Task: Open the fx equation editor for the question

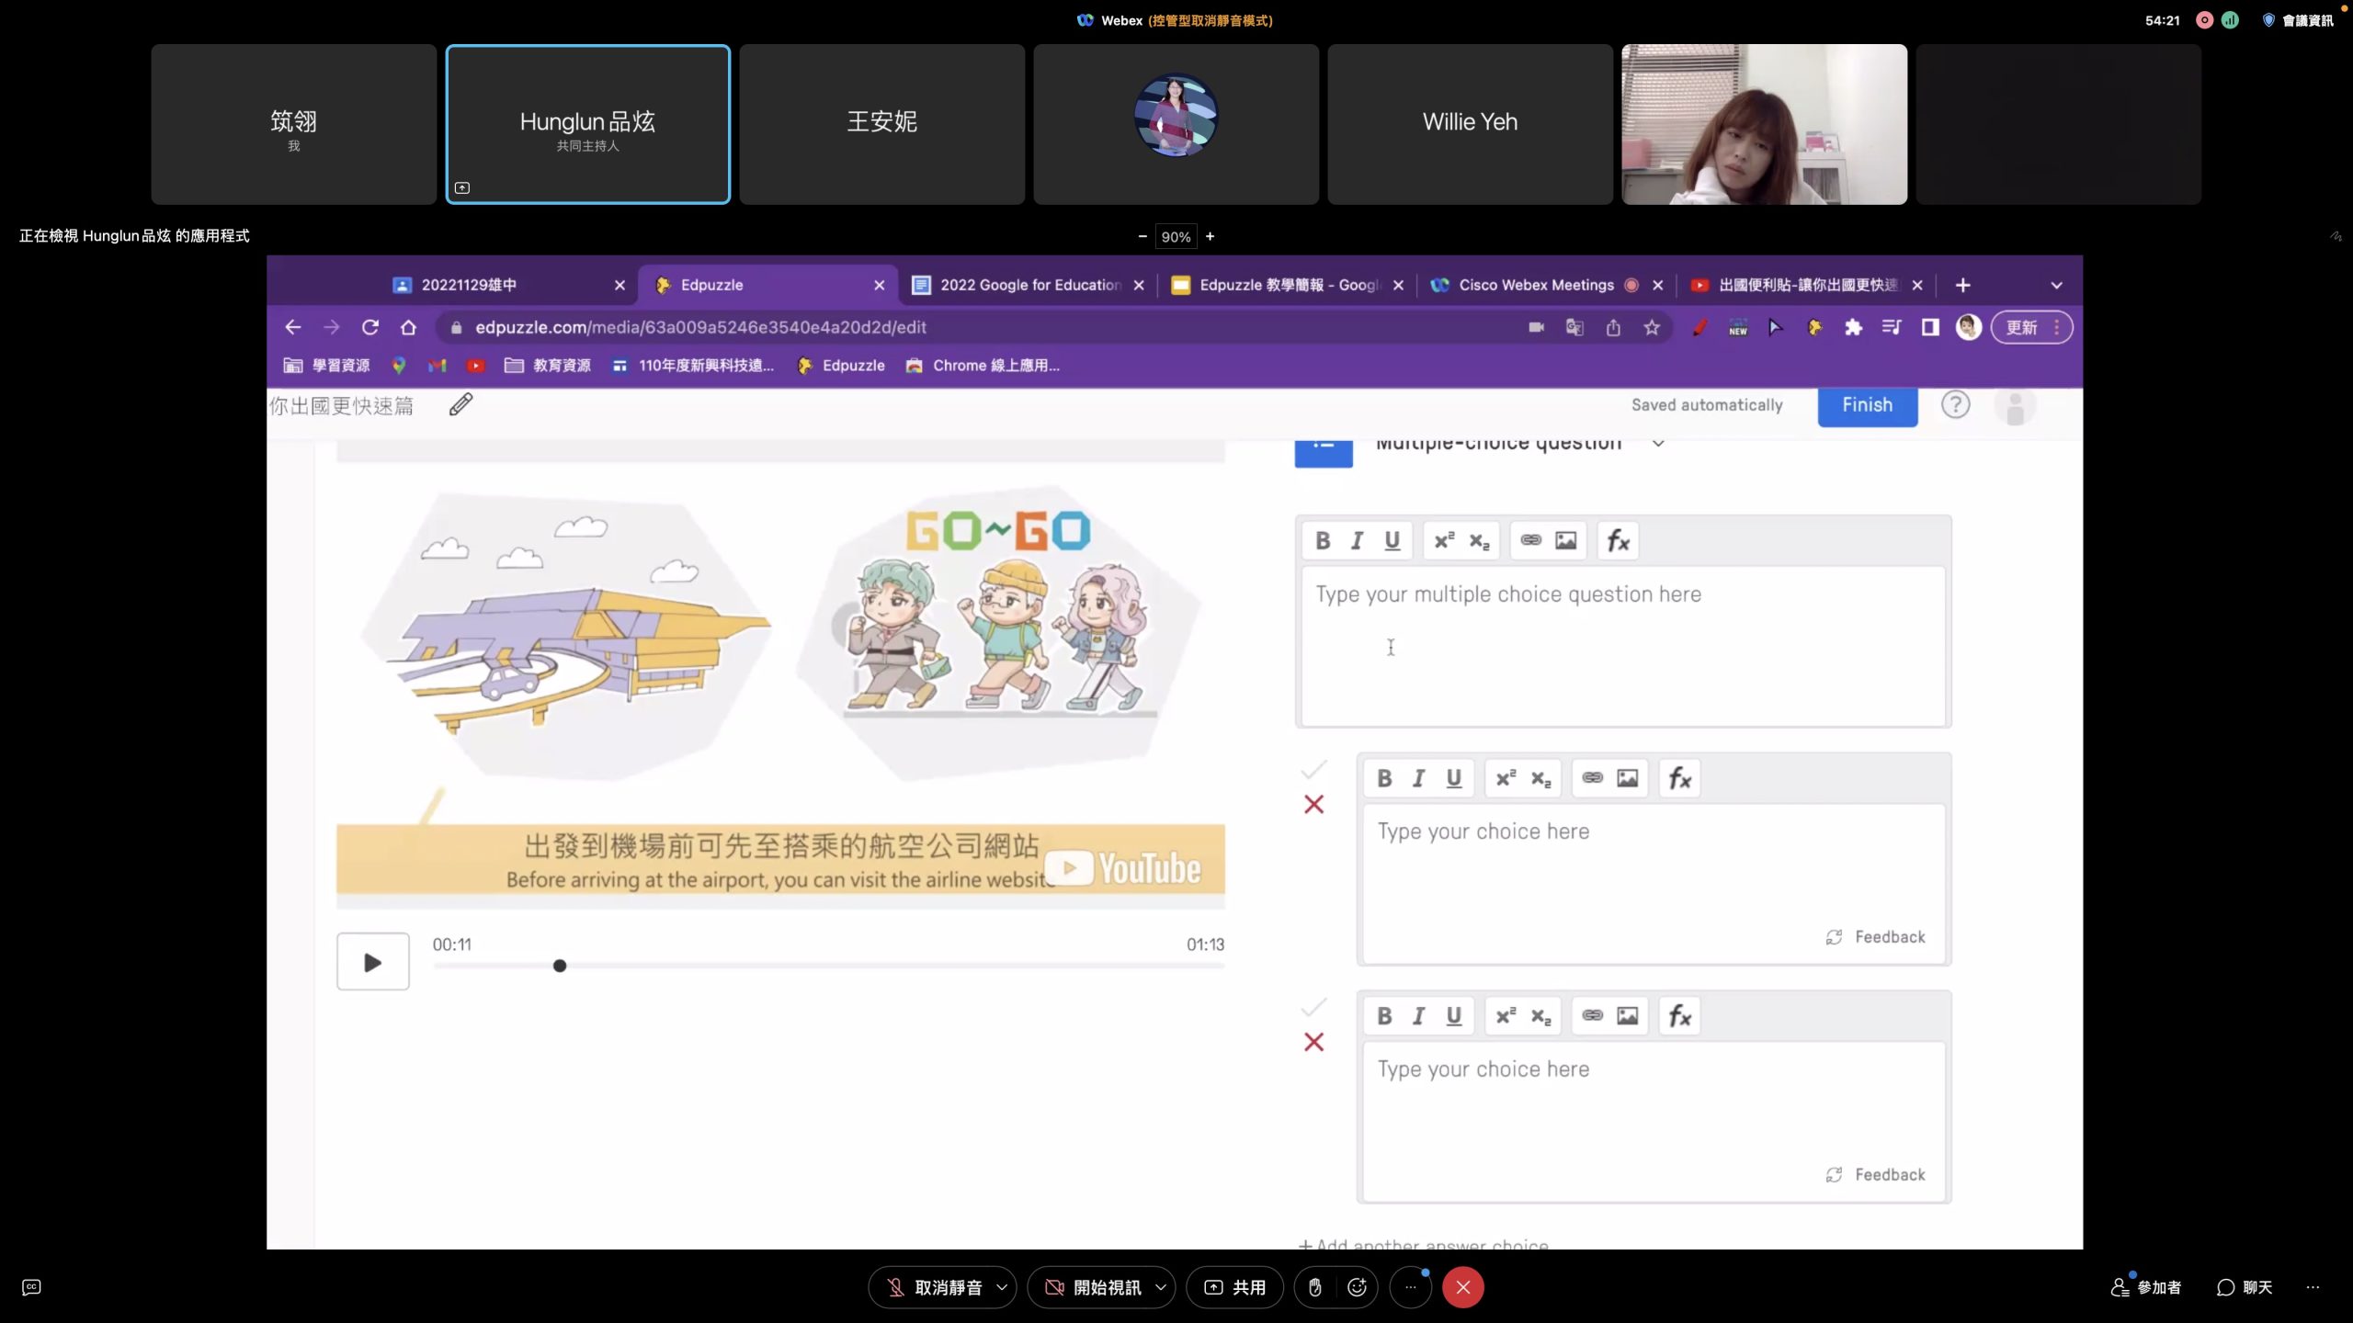Action: (1618, 541)
